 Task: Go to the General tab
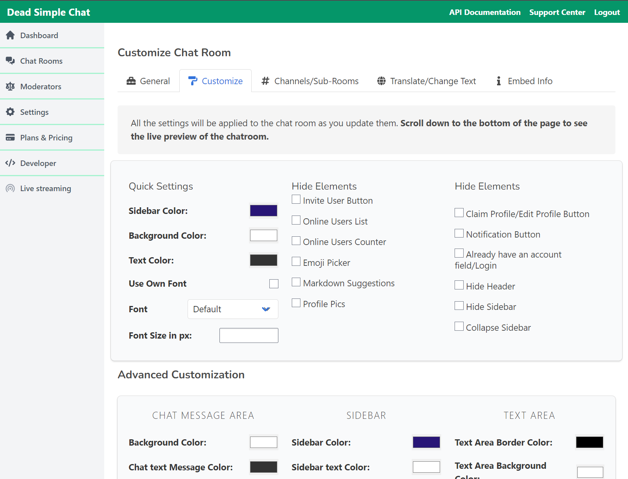point(148,81)
